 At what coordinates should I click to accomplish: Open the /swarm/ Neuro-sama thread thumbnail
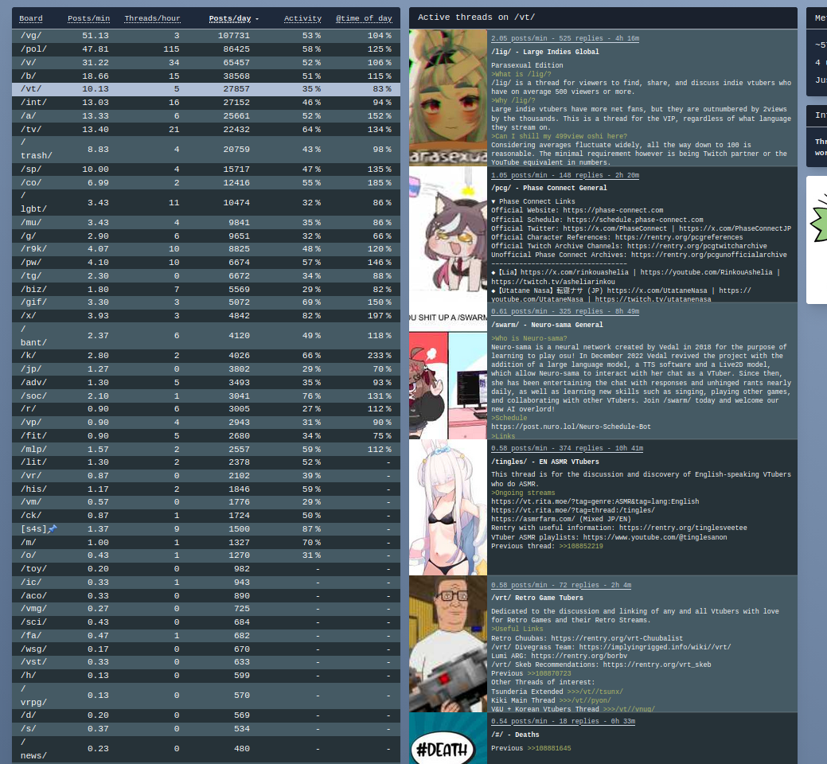[448, 371]
